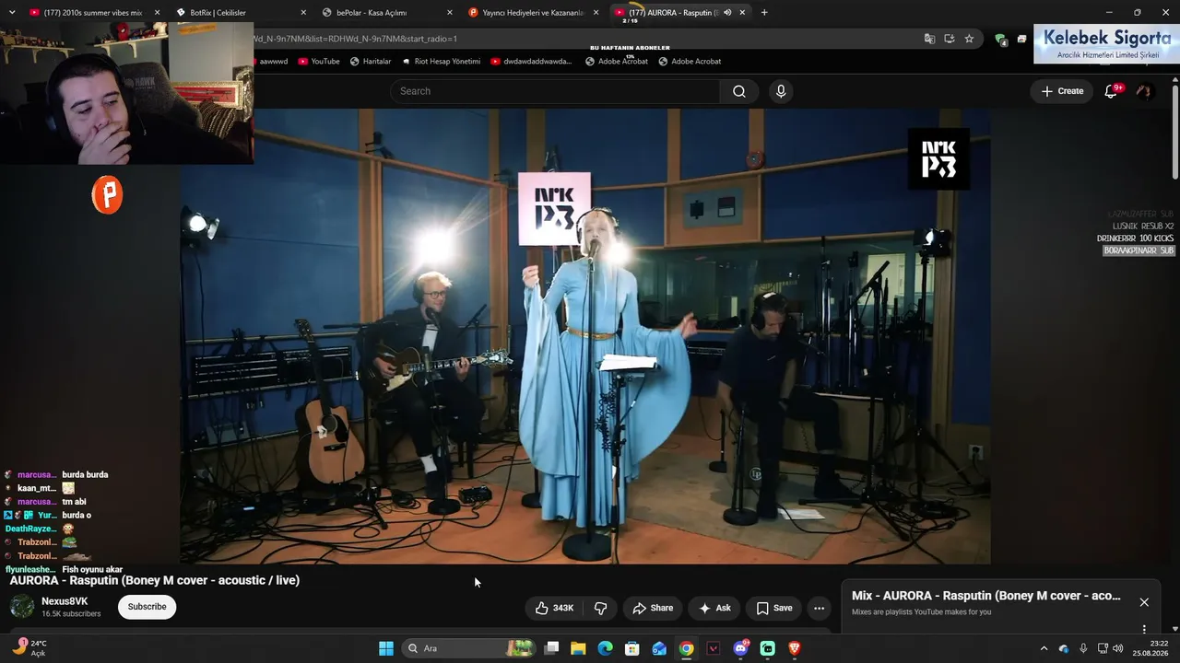Click the install app icon in address bar
Viewport: 1180px width, 663px height.
(x=949, y=39)
